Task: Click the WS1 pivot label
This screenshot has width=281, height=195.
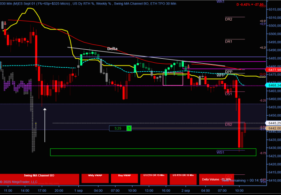Action: (220, 152)
